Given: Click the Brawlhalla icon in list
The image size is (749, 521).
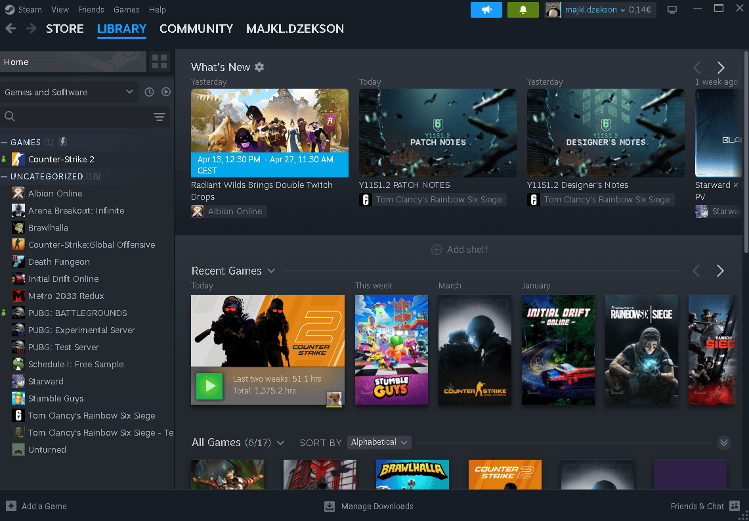Looking at the screenshot, I should (18, 227).
